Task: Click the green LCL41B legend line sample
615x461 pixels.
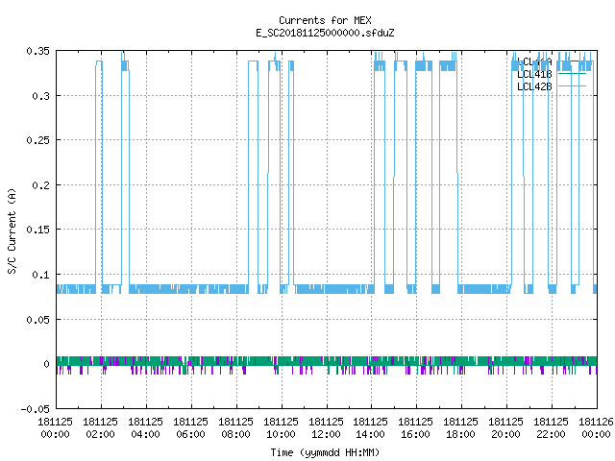Action: click(x=572, y=74)
